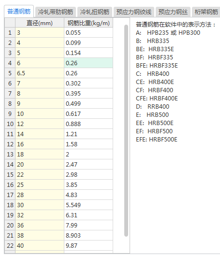220x255 pixels.
Task: Click the diameter cell 32 in row 19
Action: (x=40, y=215)
